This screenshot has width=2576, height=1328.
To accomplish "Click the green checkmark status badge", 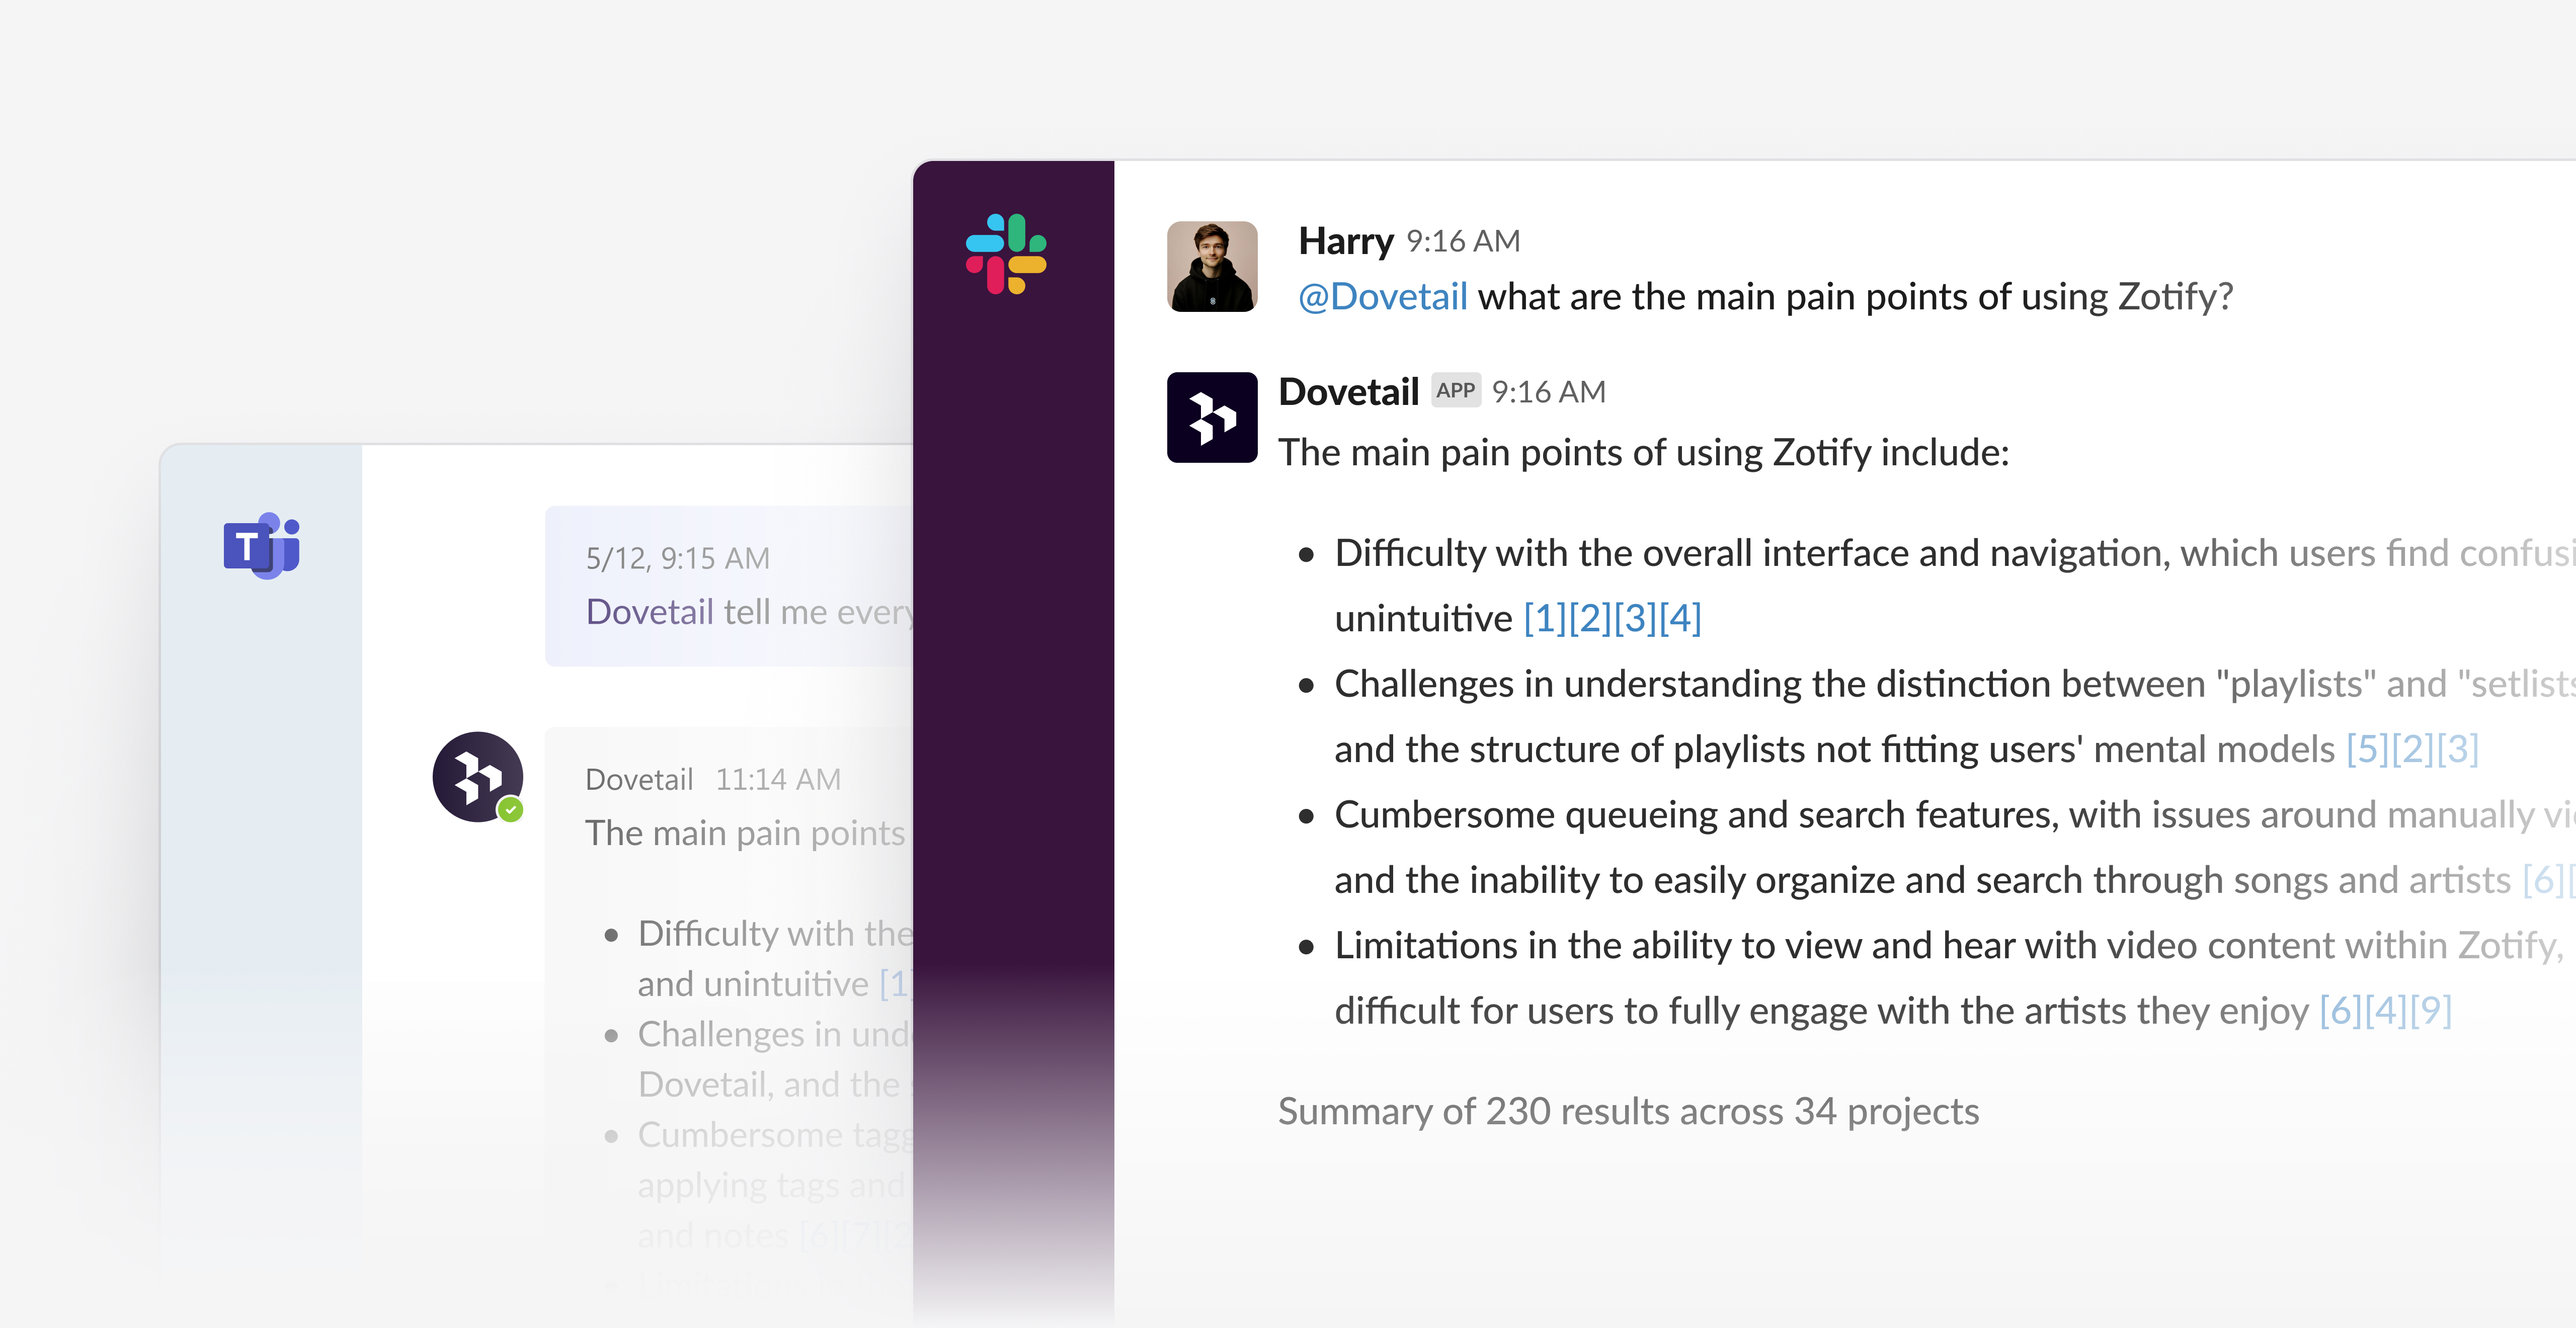I will point(511,809).
